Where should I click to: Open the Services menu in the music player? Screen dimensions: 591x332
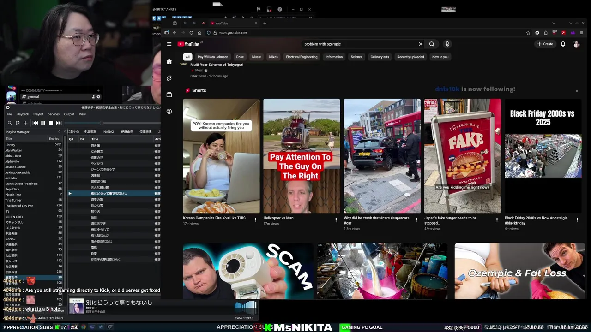[54, 114]
